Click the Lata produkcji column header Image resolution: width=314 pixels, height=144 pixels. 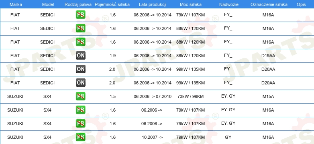pyautogui.click(x=153, y=4)
